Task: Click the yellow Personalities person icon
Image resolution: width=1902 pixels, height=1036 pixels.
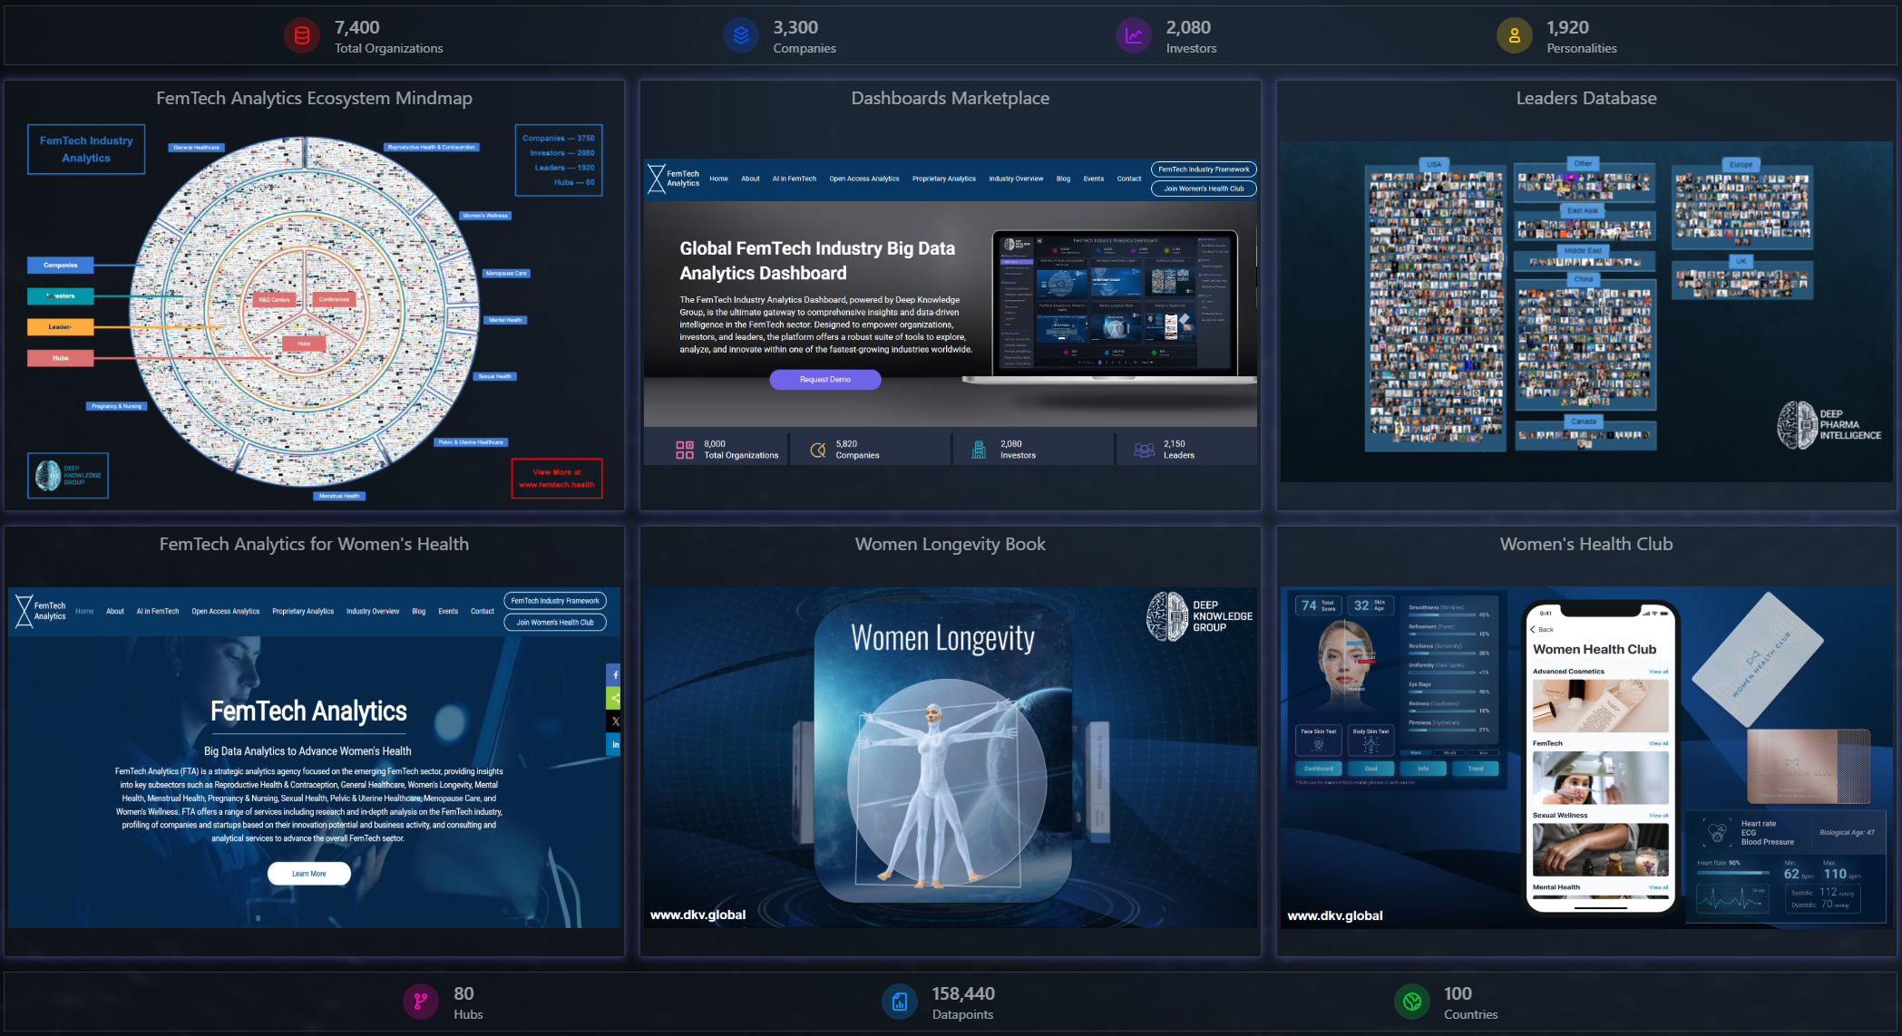Action: [x=1514, y=36]
